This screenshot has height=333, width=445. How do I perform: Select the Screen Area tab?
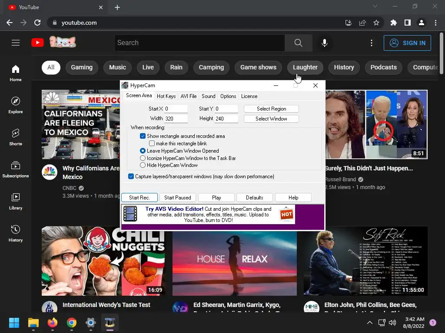coord(139,96)
